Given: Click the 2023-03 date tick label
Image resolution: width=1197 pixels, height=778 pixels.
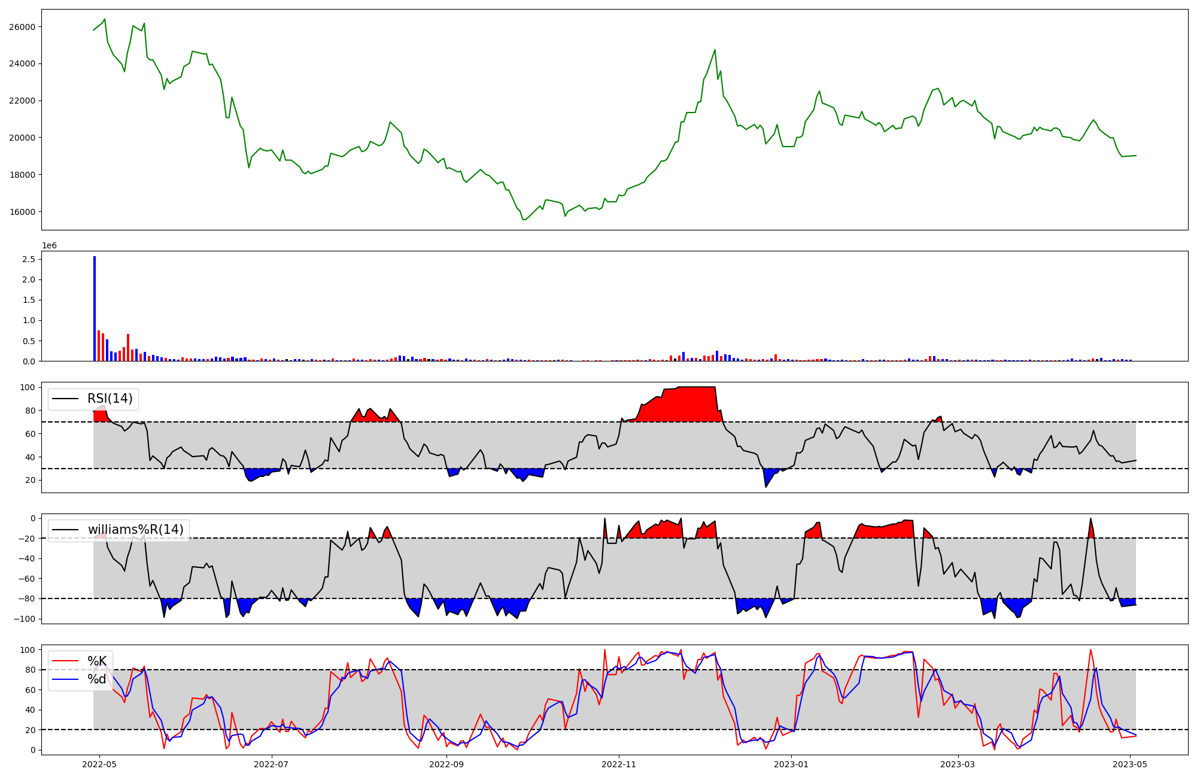Looking at the screenshot, I should coord(958,764).
